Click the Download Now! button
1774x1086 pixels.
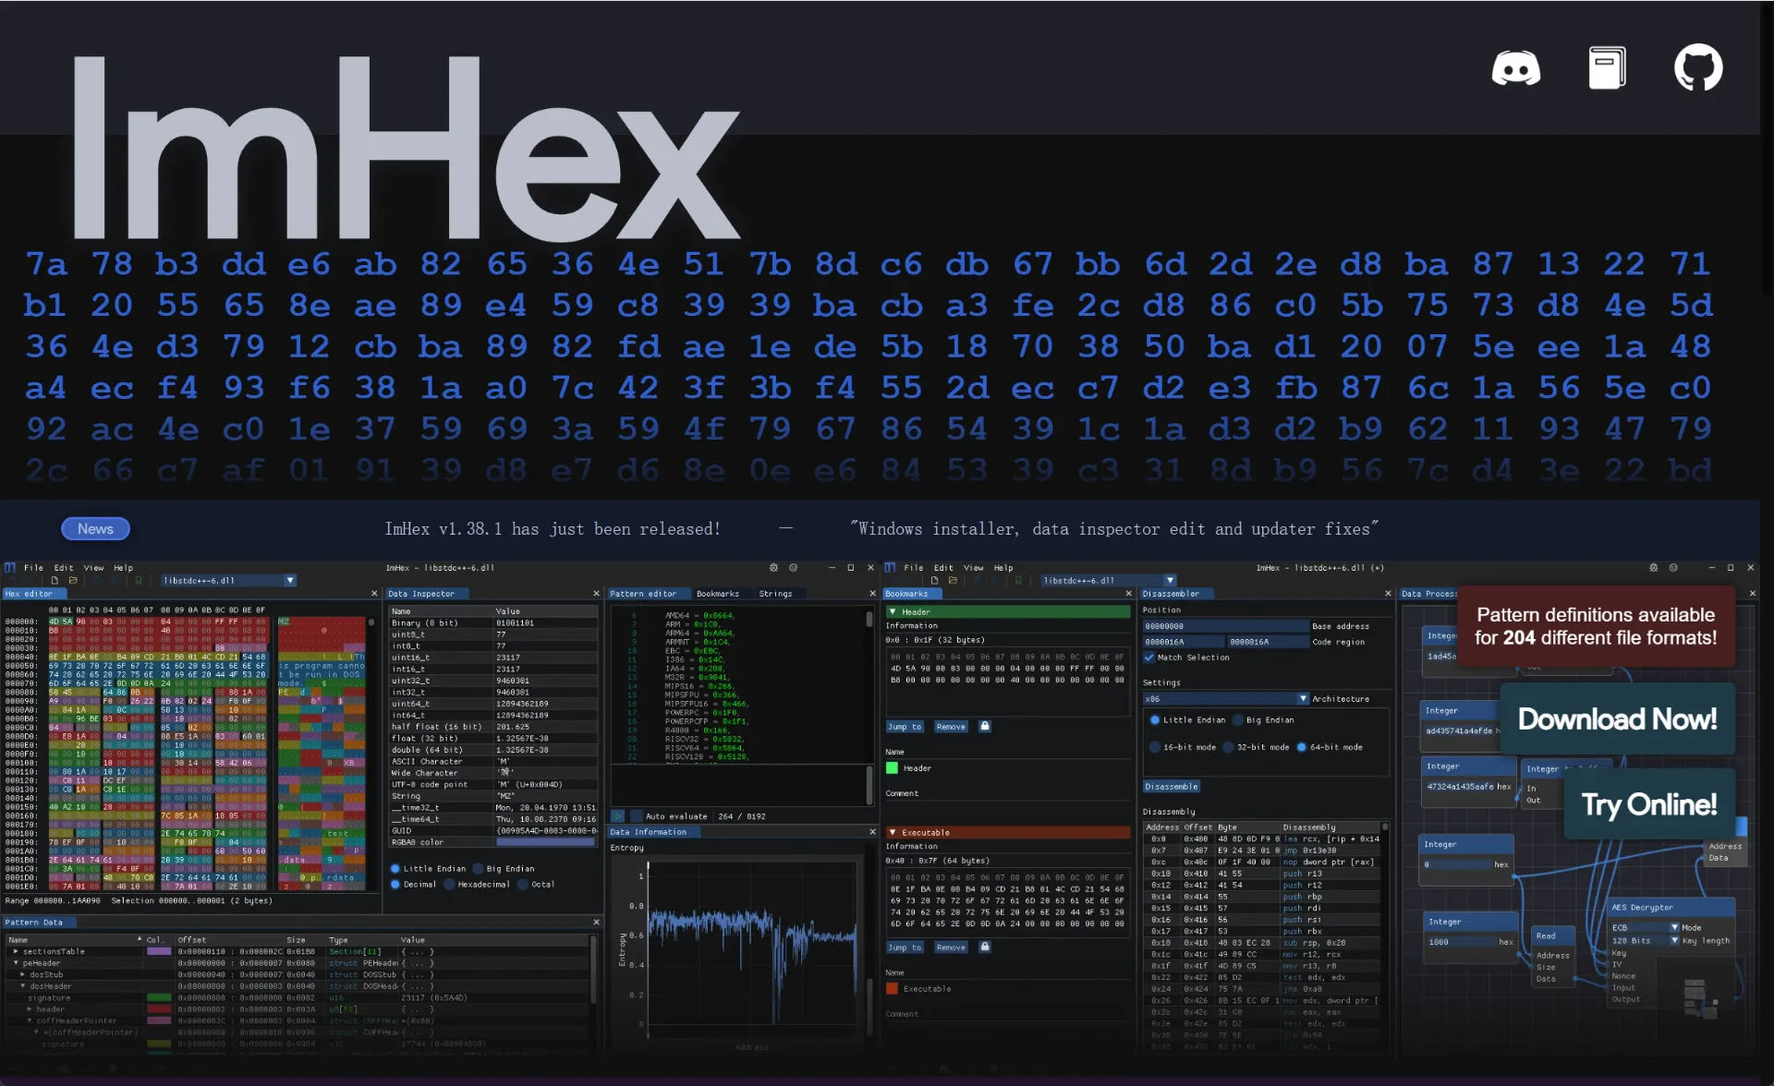(1617, 719)
